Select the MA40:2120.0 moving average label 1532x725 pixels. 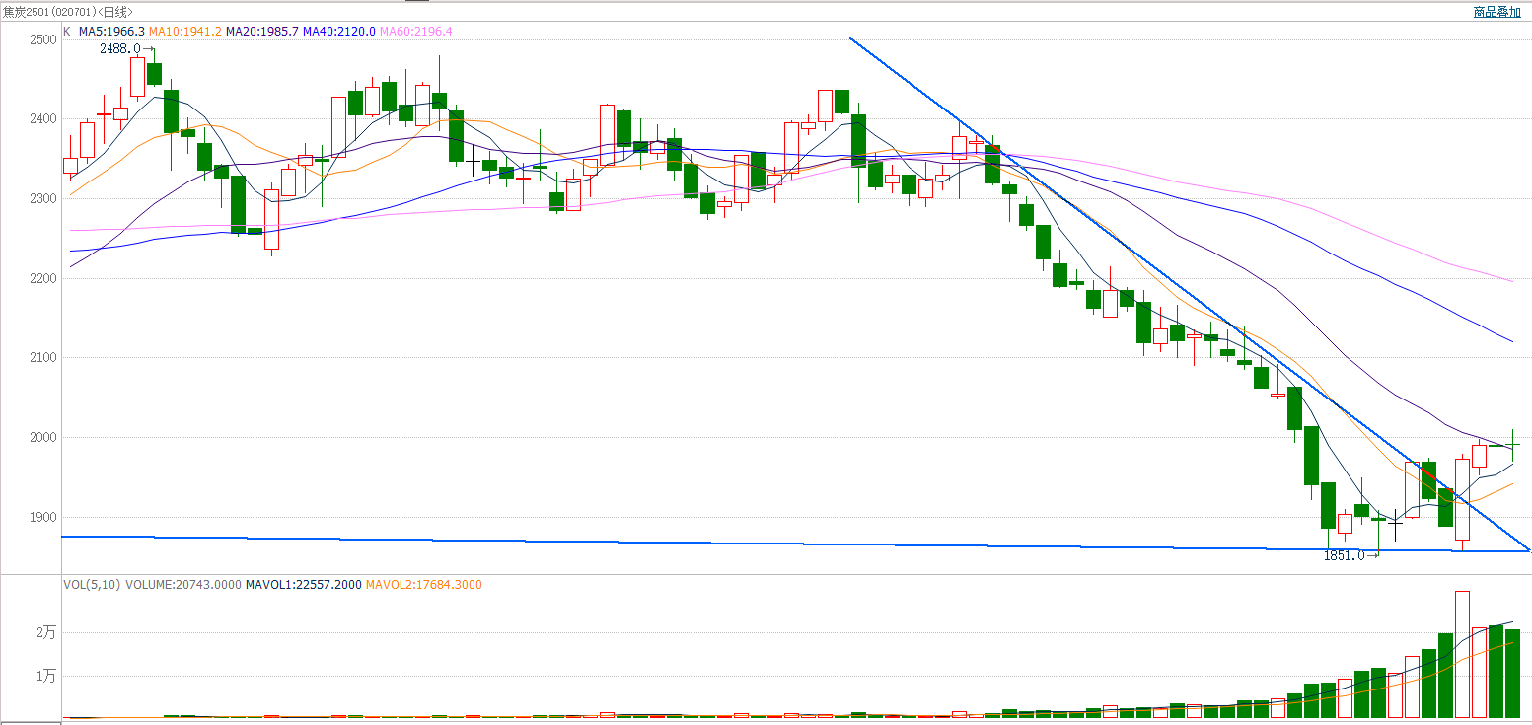point(339,32)
